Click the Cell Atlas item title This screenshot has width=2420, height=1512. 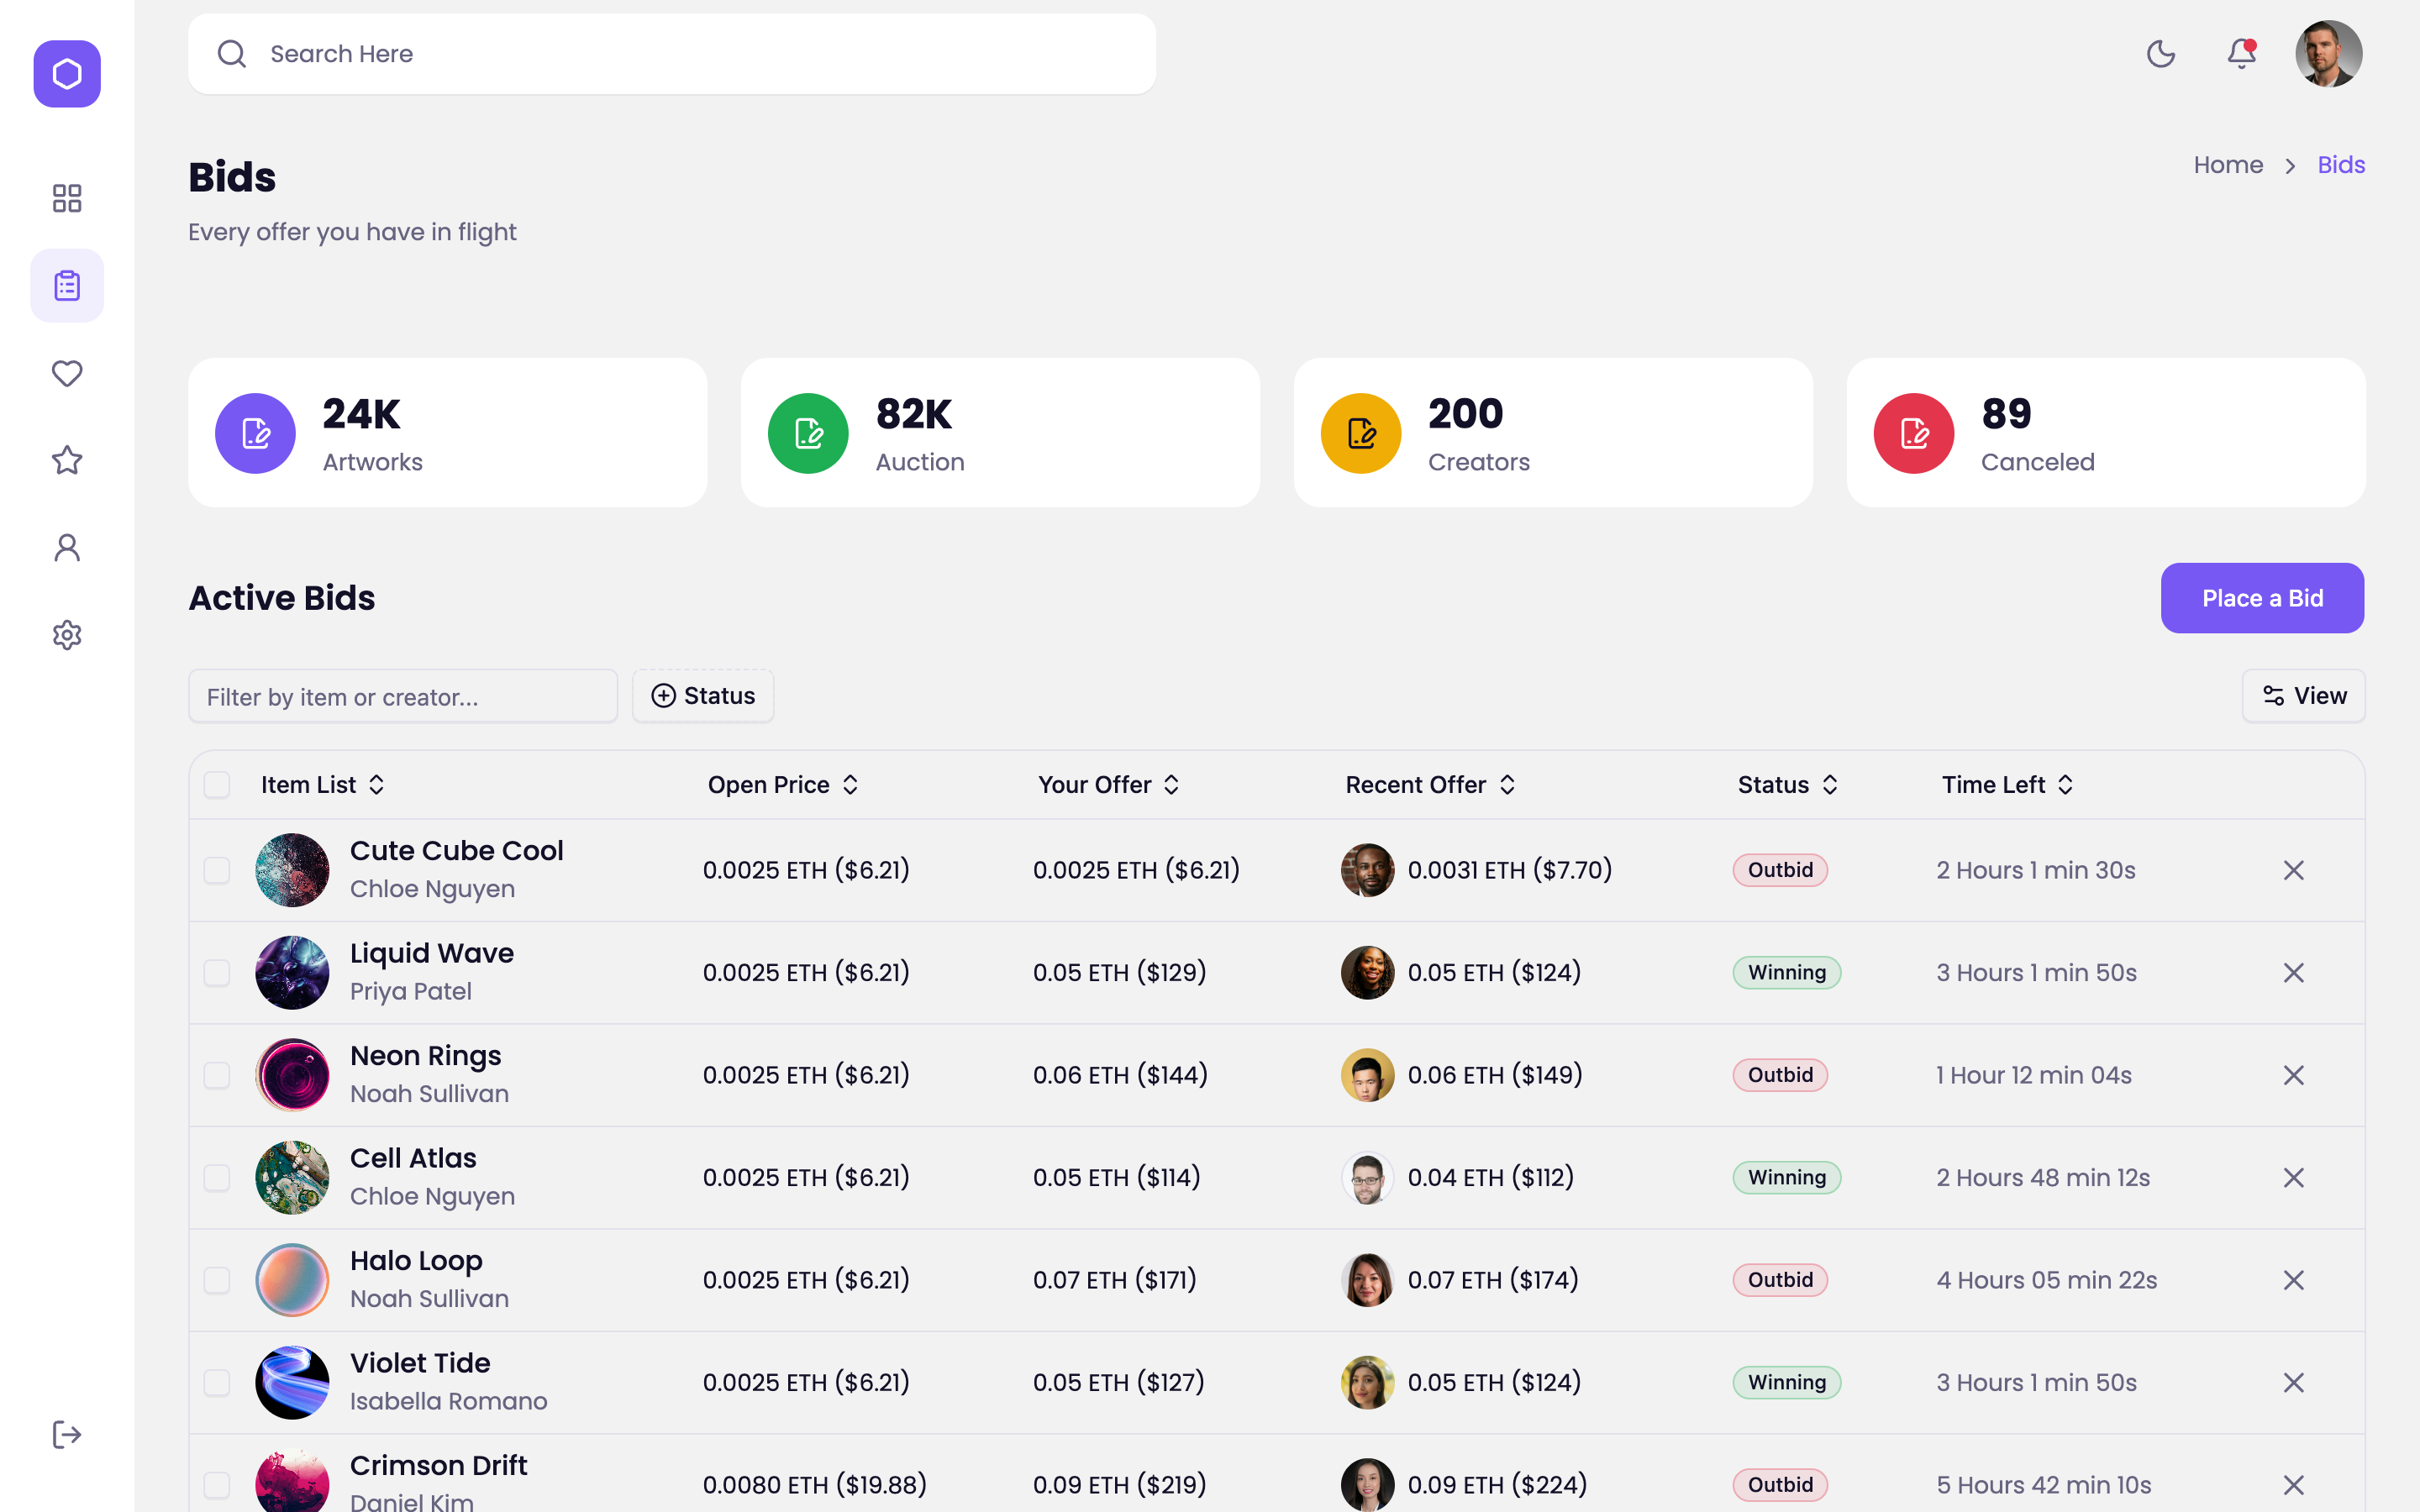pos(413,1158)
